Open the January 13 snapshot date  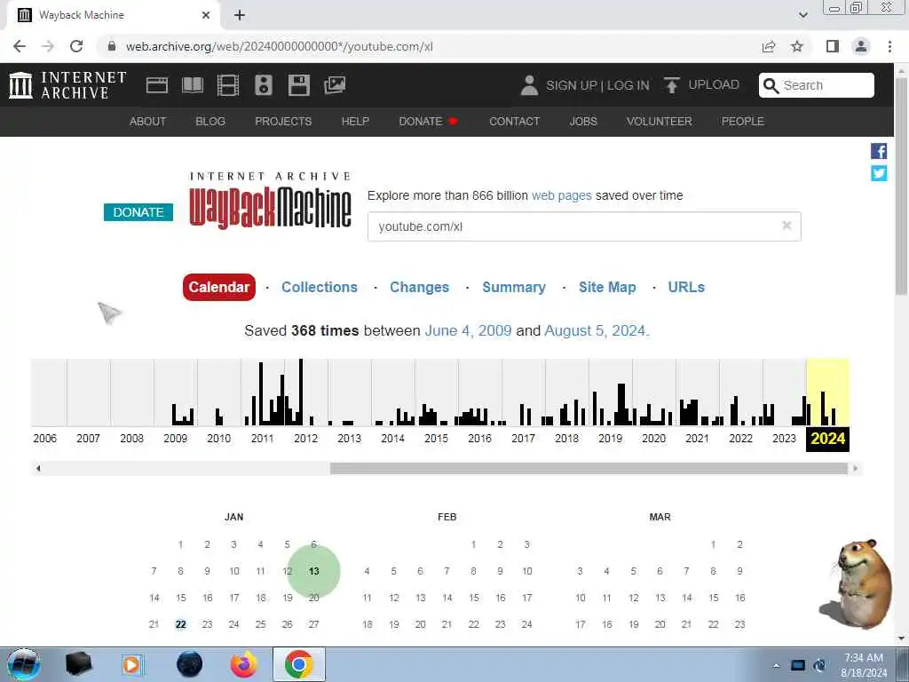point(313,571)
